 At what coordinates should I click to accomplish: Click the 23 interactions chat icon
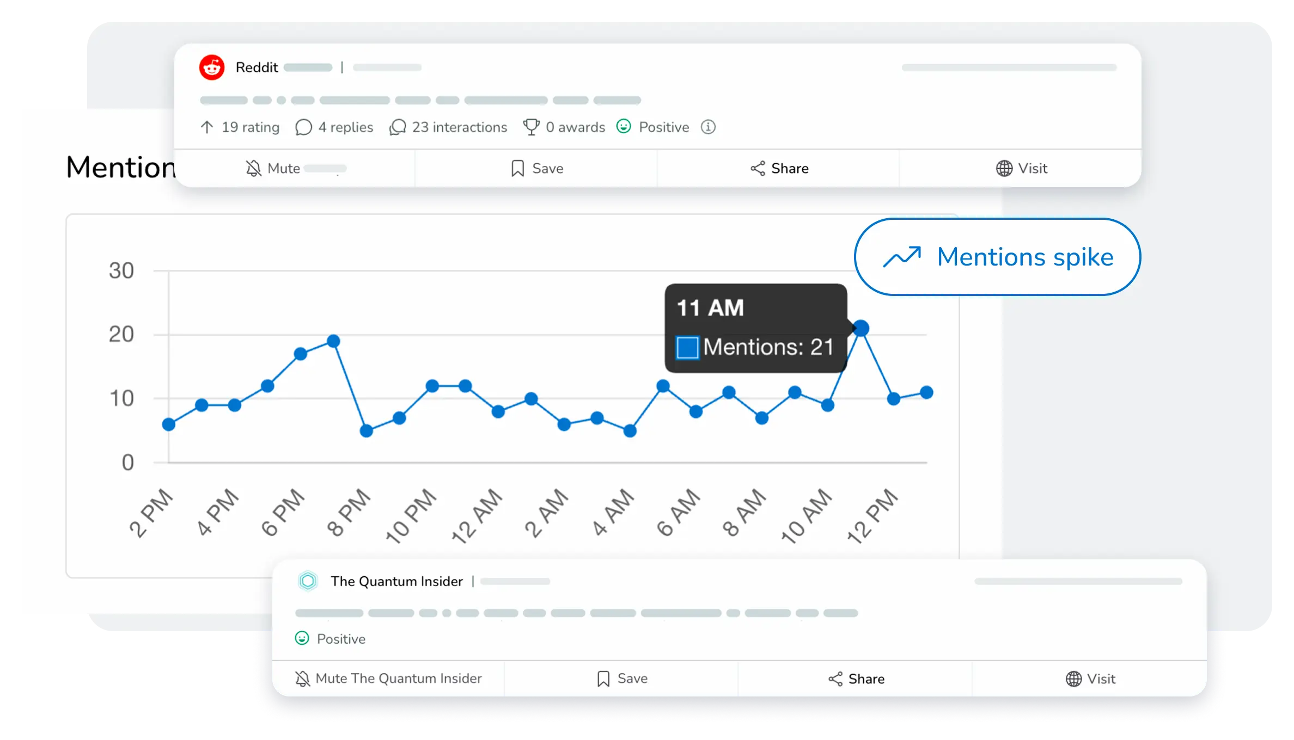tap(398, 127)
